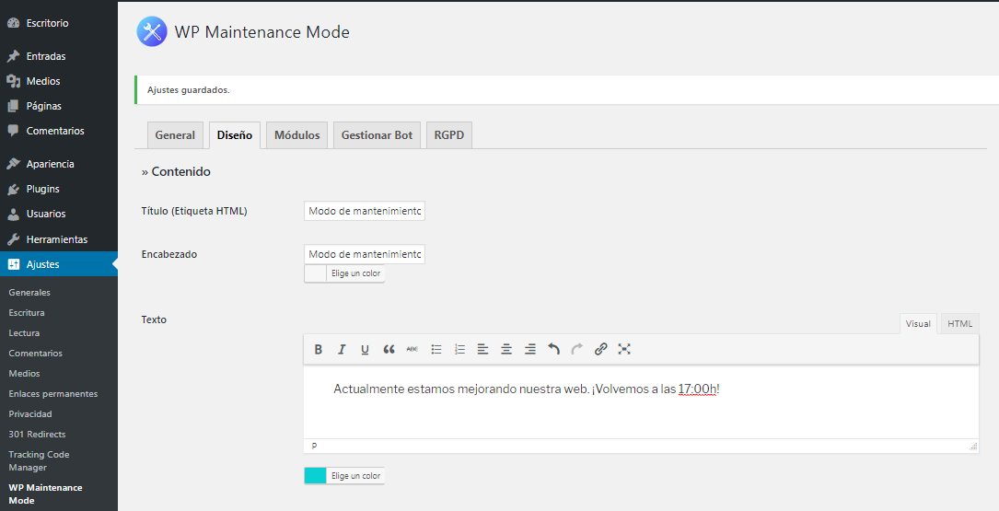
Task: Click the WP Maintenance Mode logo icon
Action: click(x=152, y=32)
